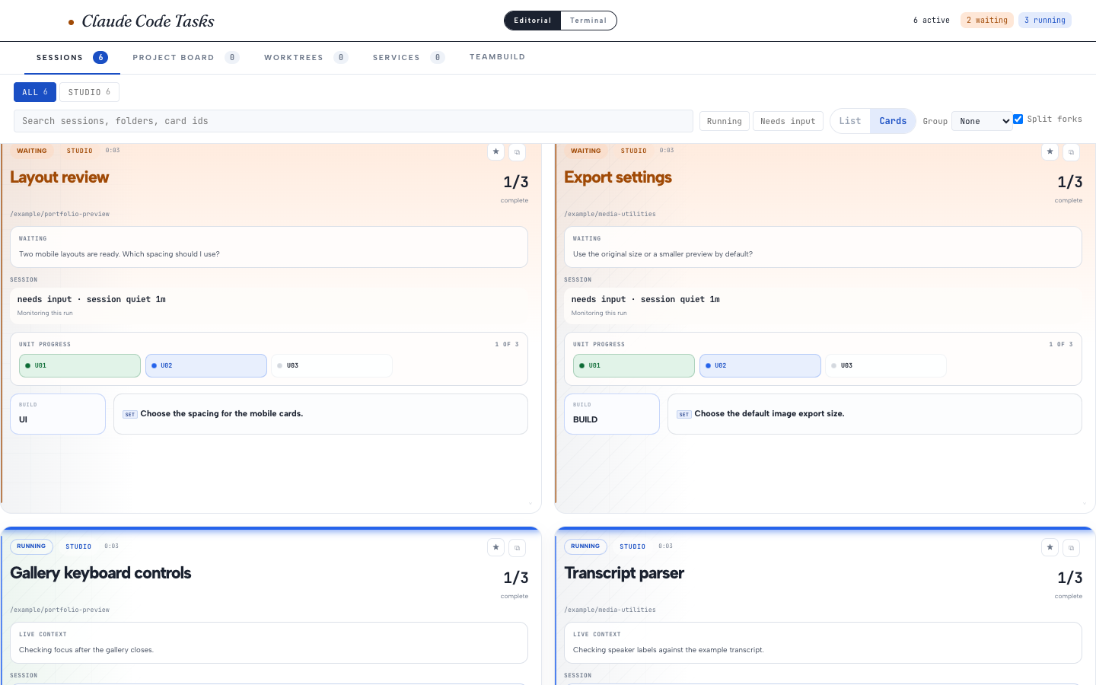This screenshot has width=1096, height=685.
Task: Select Cards view
Action: tap(893, 121)
